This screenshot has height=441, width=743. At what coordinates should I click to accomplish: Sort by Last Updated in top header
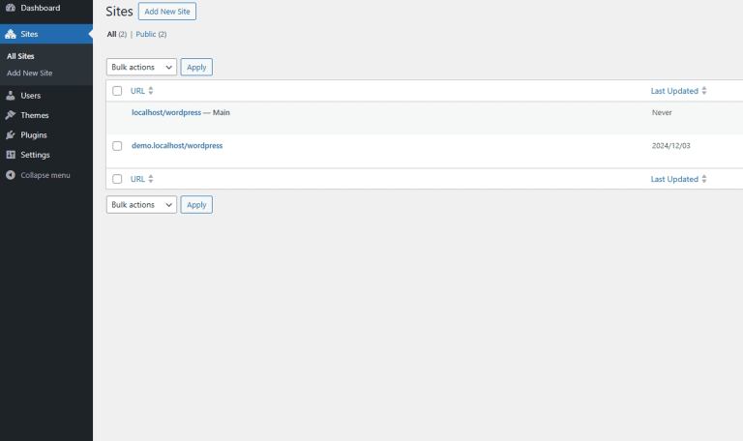674,91
